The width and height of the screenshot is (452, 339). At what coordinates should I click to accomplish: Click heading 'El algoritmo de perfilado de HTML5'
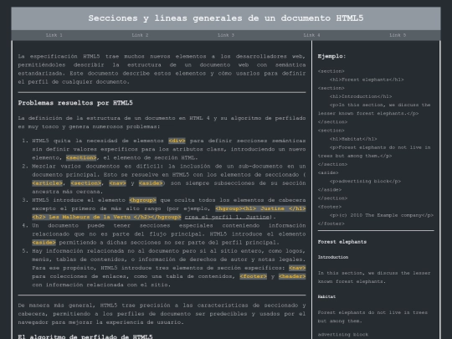point(85,336)
